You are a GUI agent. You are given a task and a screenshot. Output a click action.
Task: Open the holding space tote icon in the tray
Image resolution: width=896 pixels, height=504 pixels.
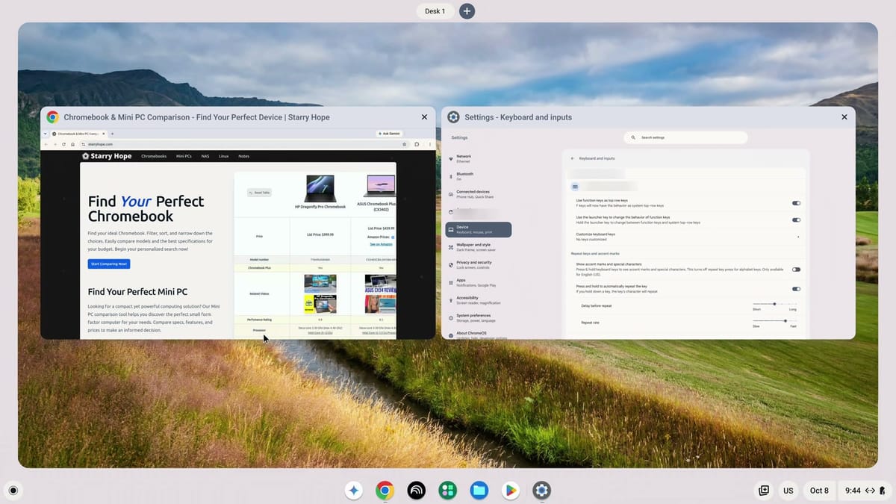click(764, 491)
